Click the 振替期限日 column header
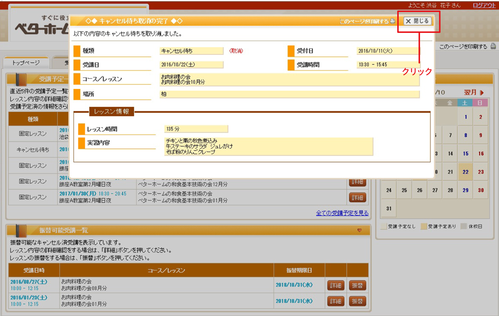Viewport: 499px width, 316px height. [x=299, y=271]
